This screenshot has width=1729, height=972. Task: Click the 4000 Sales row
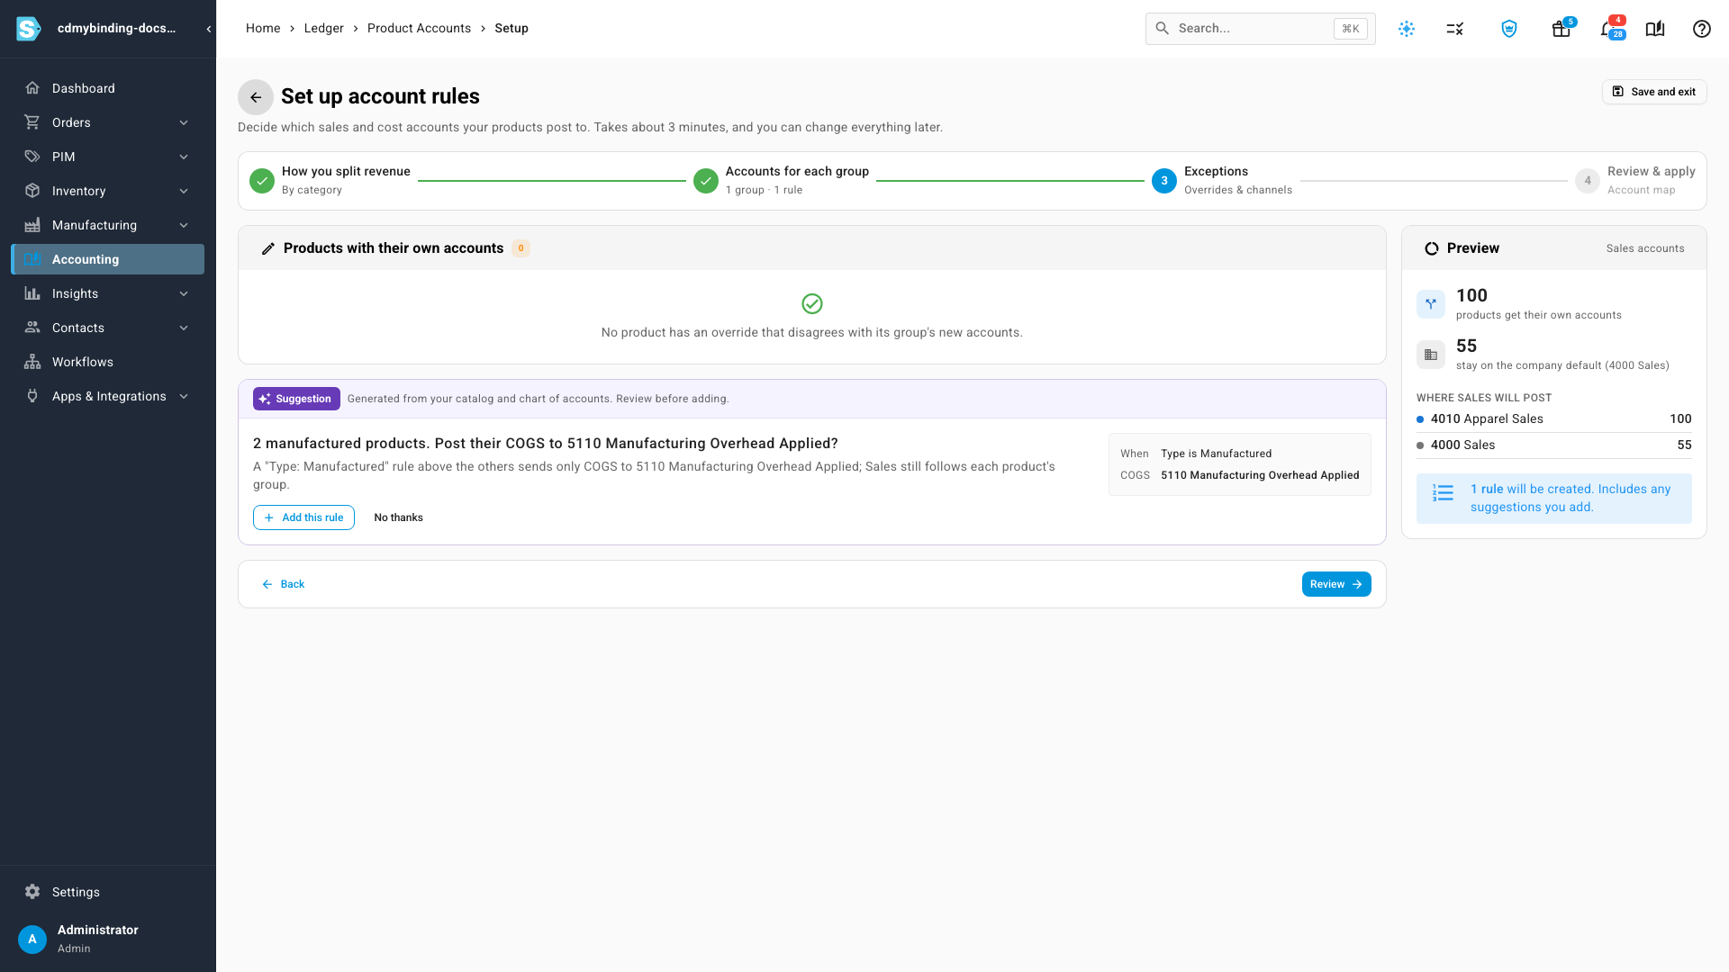tap(1553, 445)
